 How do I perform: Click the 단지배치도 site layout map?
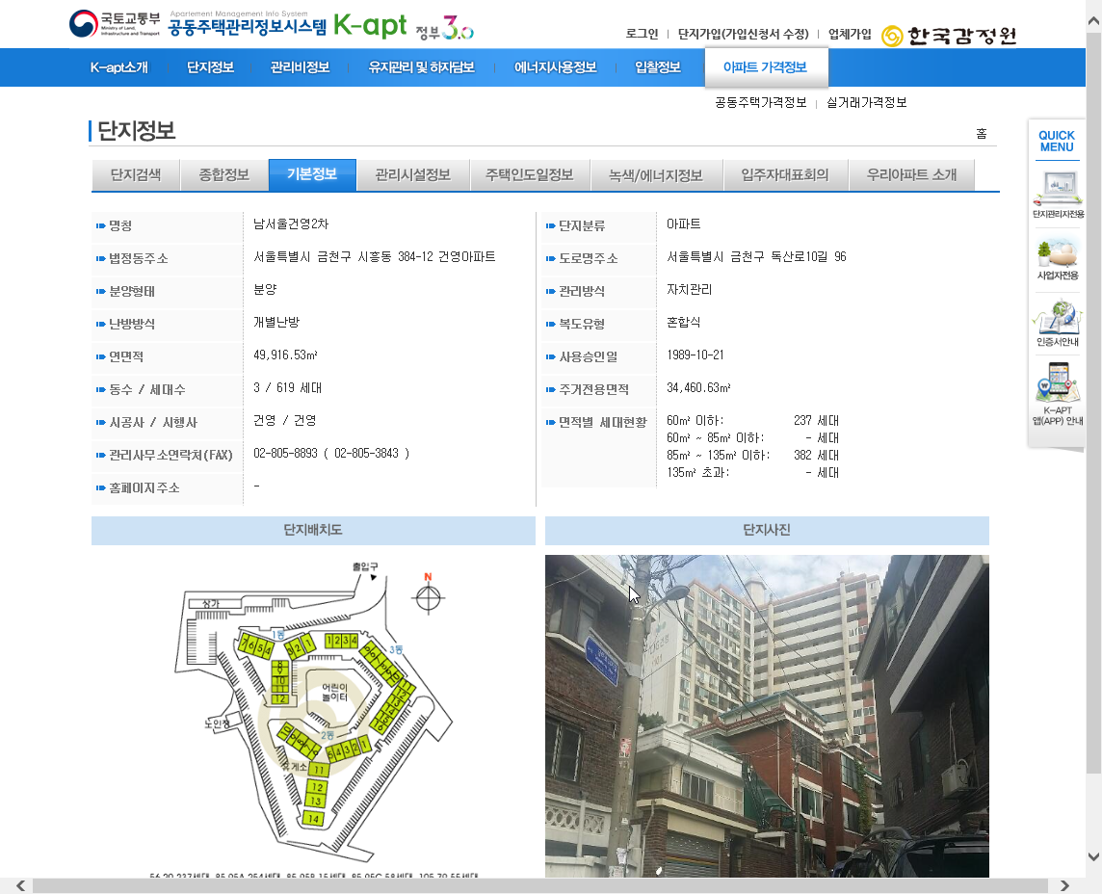pos(313,715)
